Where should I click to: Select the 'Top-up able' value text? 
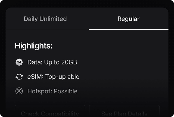62,77
